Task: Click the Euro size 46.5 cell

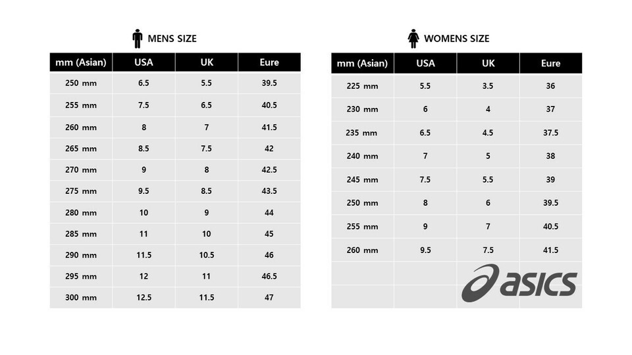Action: pos(269,276)
